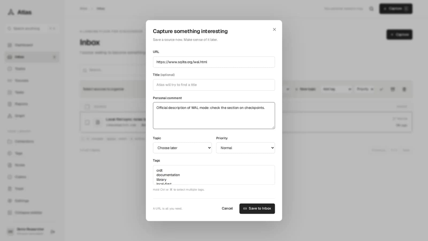Select the library tag

(161, 179)
